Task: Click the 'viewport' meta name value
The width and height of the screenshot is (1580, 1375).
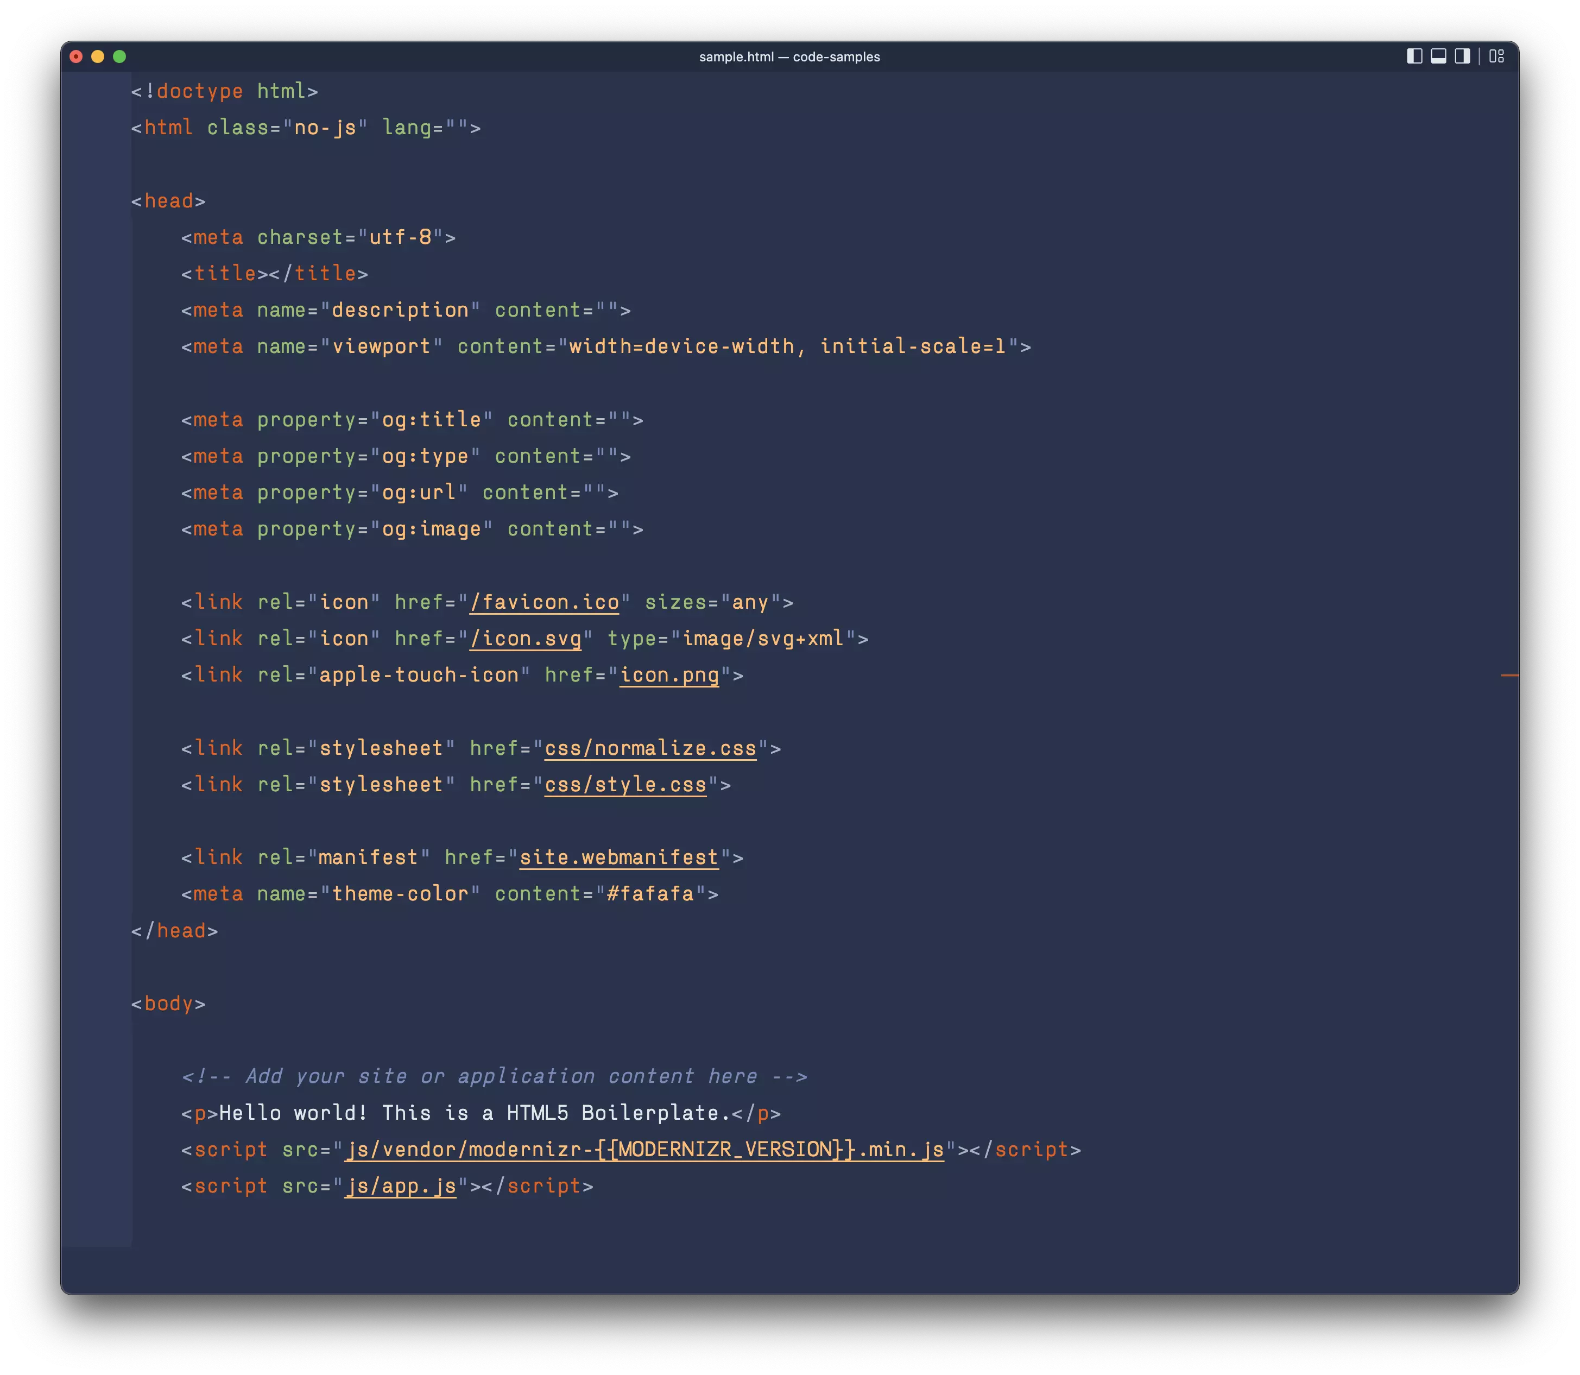Action: coord(381,347)
